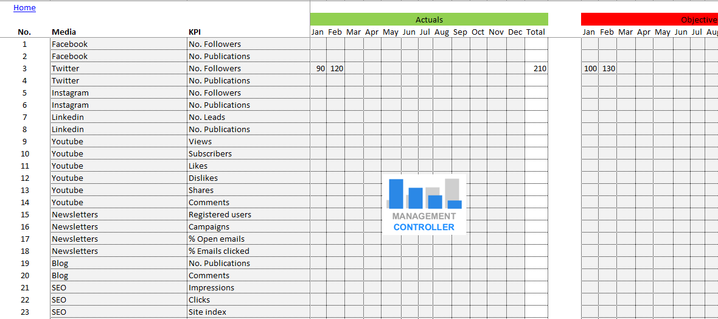Click the Management Controller logo image
This screenshot has width=718, height=319.
424,205
